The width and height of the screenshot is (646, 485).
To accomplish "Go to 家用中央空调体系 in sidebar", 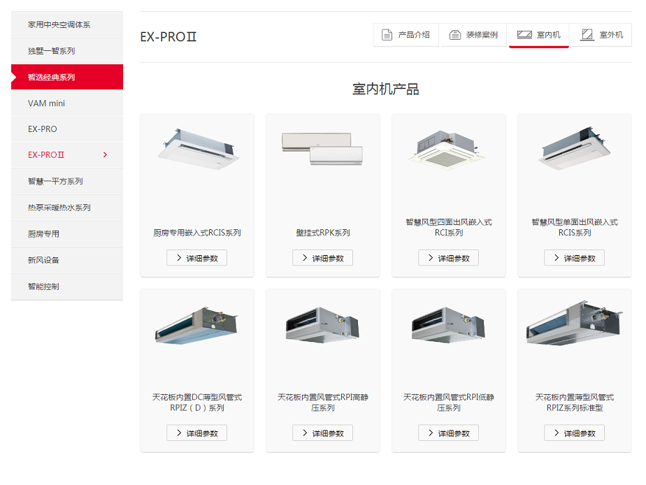I will pyautogui.click(x=67, y=24).
